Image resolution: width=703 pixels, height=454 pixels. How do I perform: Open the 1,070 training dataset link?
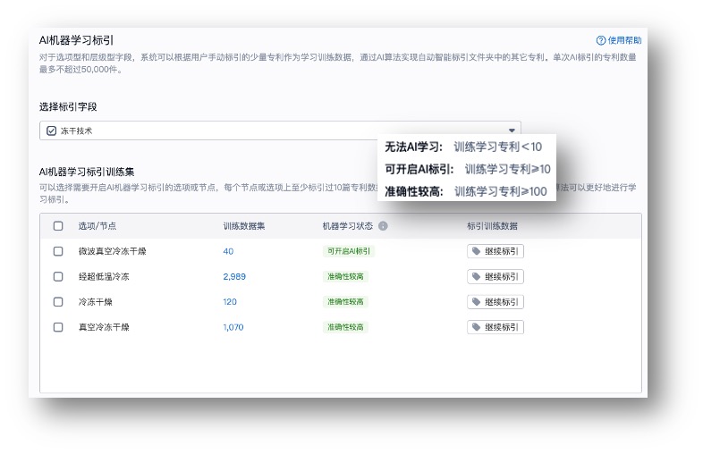233,328
